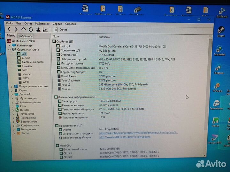Open the Избранное menu in the menu bar

point(42,24)
